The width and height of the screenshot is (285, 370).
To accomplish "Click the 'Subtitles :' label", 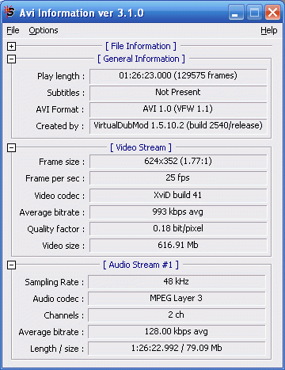I will pyautogui.click(x=66, y=93).
